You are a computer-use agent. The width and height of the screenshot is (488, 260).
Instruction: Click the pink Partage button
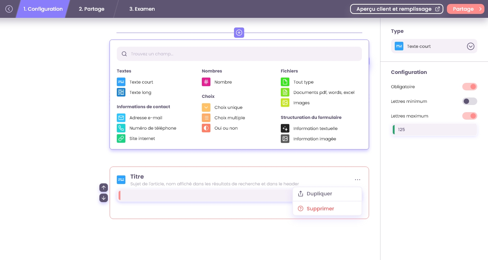(x=465, y=9)
